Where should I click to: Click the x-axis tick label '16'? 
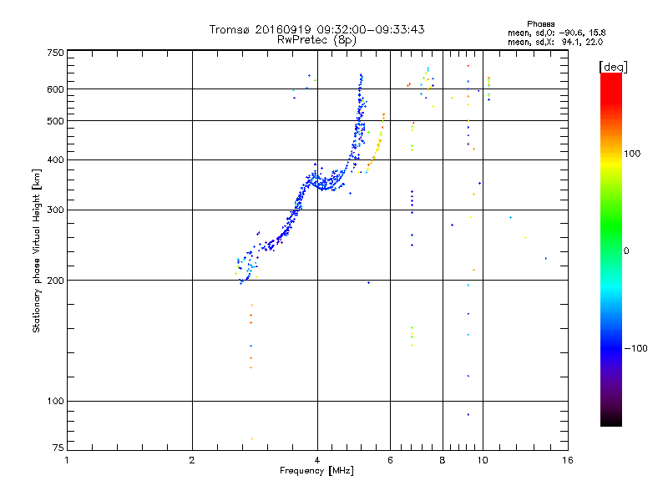click(x=568, y=460)
